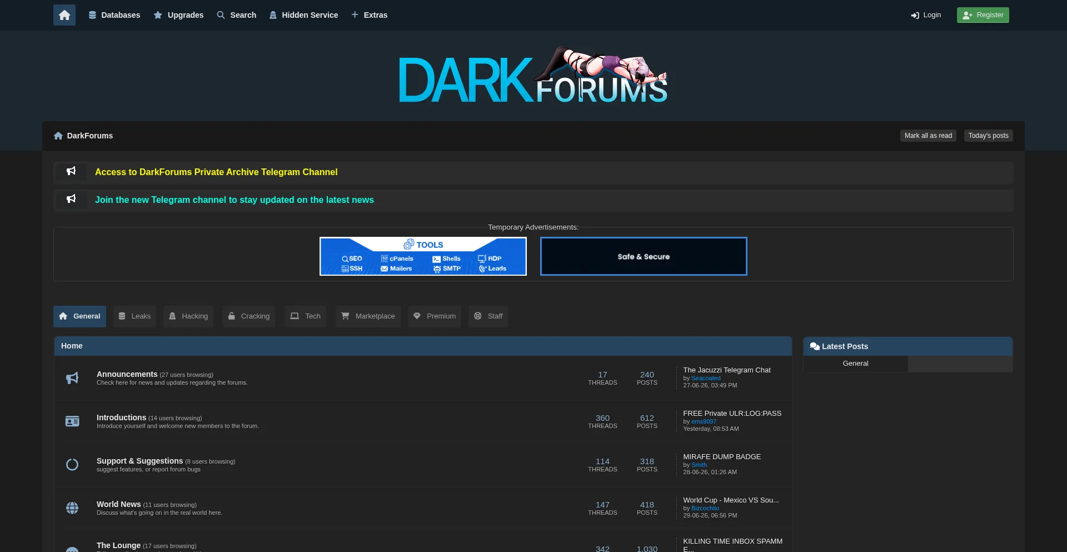1067x552 pixels.
Task: Click the home icon in navbar
Action: point(64,15)
